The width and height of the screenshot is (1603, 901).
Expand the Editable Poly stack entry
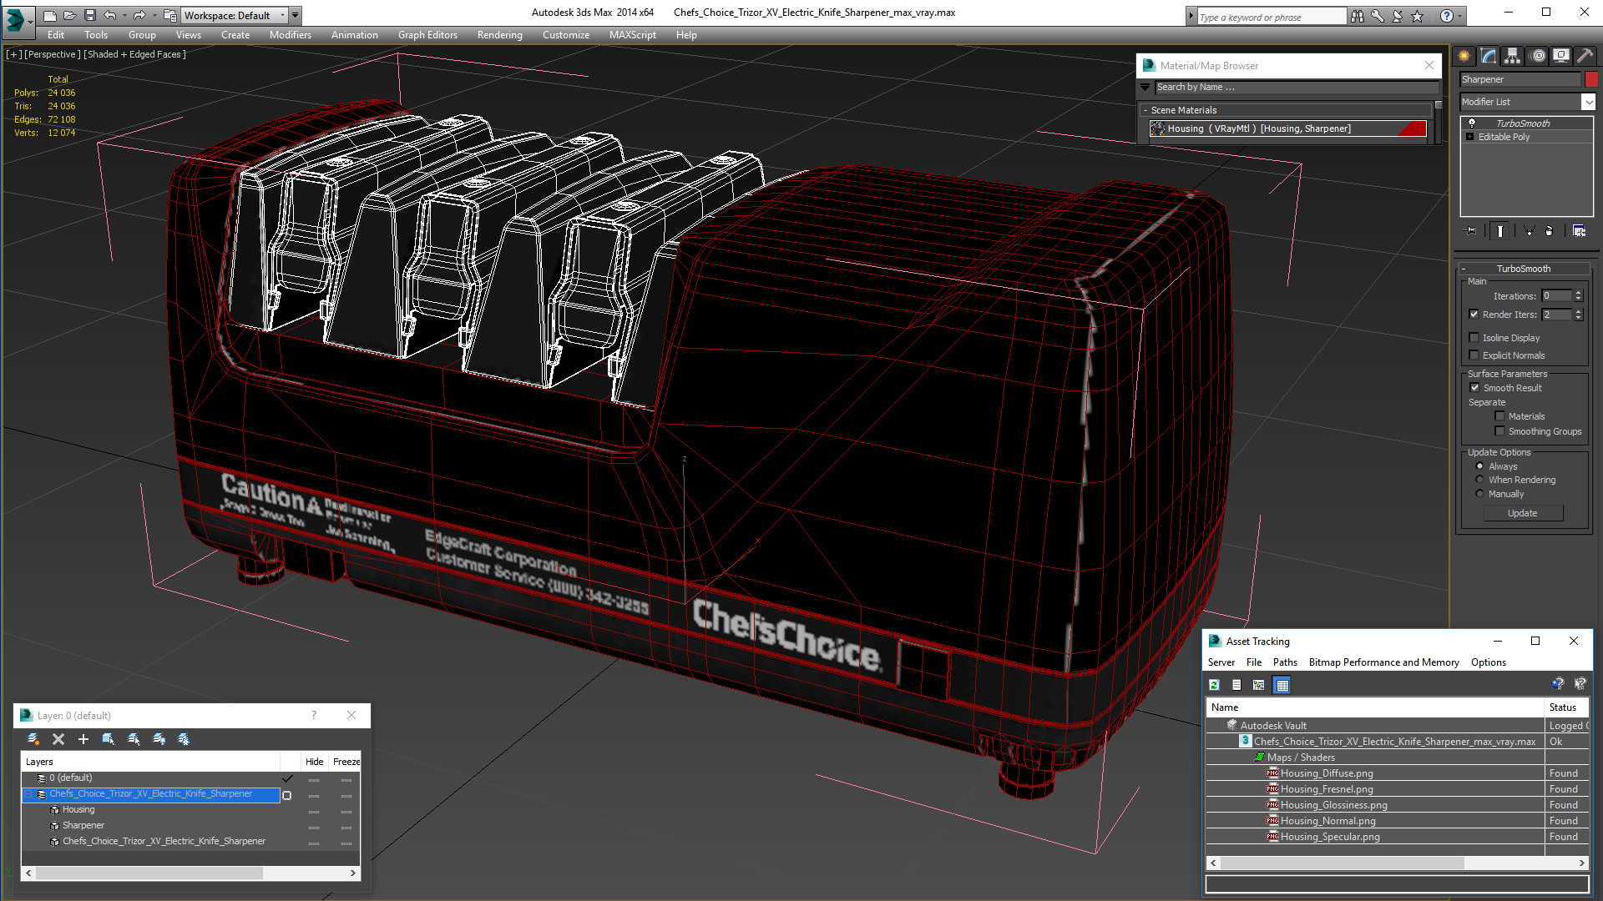click(x=1470, y=137)
